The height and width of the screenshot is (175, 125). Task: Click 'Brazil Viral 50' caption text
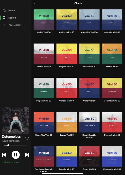pyautogui.click(x=112, y=66)
